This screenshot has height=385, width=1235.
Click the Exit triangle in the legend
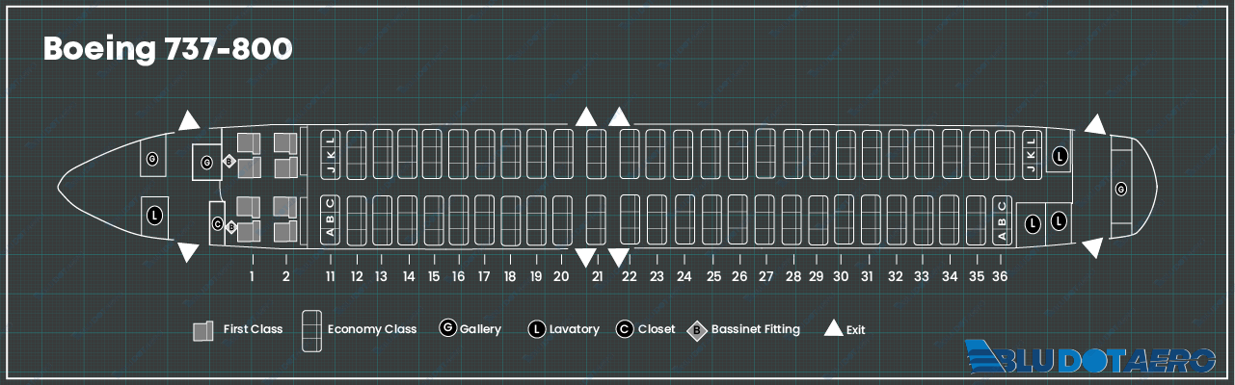(833, 328)
